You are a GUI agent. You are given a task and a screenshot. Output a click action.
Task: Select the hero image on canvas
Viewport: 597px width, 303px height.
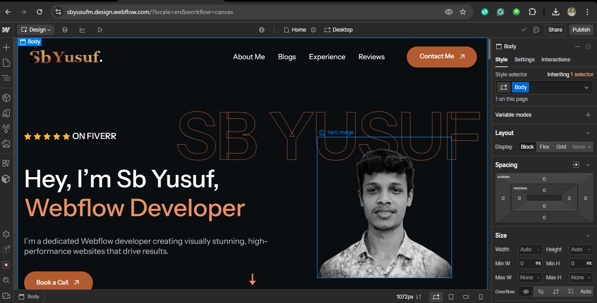(x=384, y=207)
